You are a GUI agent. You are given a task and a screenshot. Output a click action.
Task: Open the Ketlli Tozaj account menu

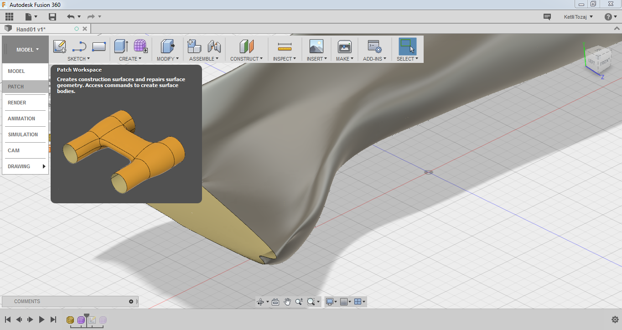click(x=578, y=17)
